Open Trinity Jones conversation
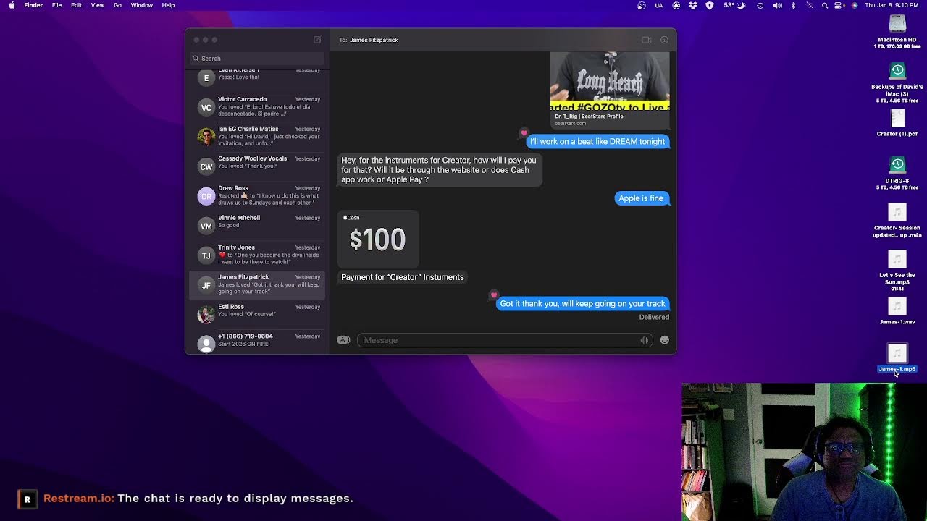Screen dimensions: 927x521 [257, 255]
